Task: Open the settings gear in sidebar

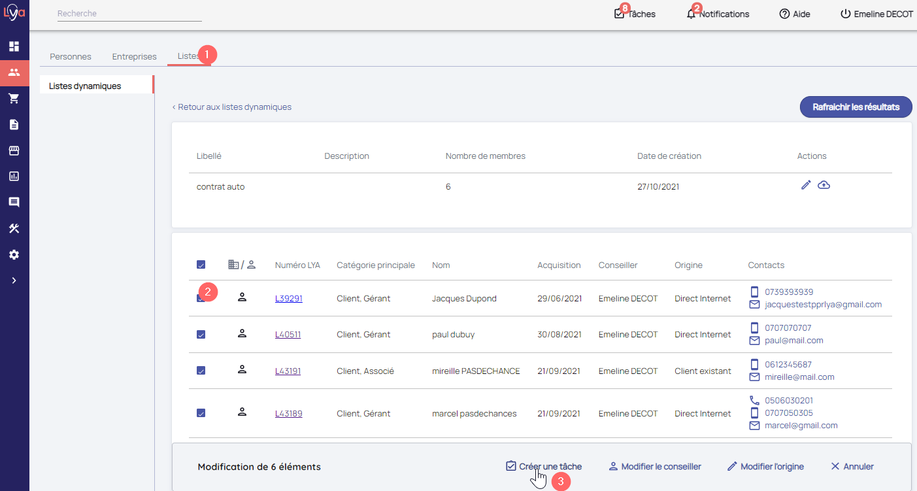Action: pyautogui.click(x=14, y=254)
